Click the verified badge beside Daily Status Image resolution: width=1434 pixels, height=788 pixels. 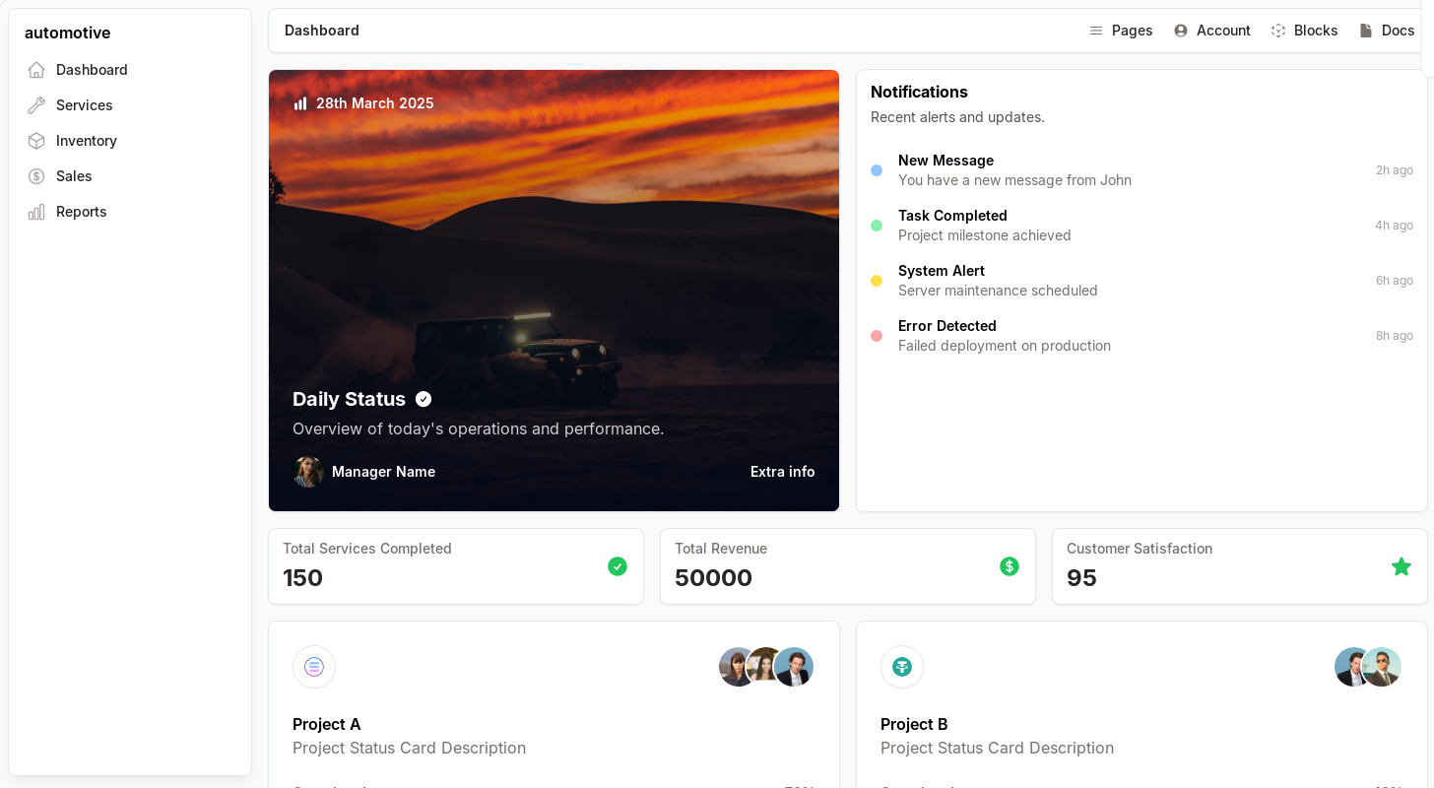click(x=424, y=399)
